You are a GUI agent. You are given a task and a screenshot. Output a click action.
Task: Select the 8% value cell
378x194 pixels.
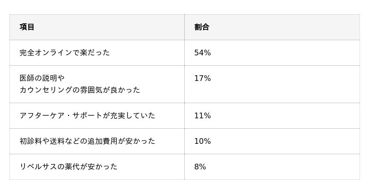point(200,167)
